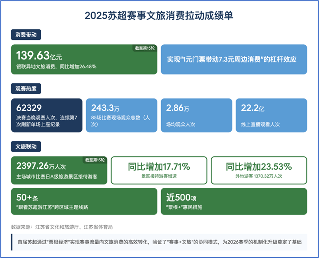Viewport: 319px width, 258px height.
Task: Click the 数据来源 source line text
Action: pos(62,227)
